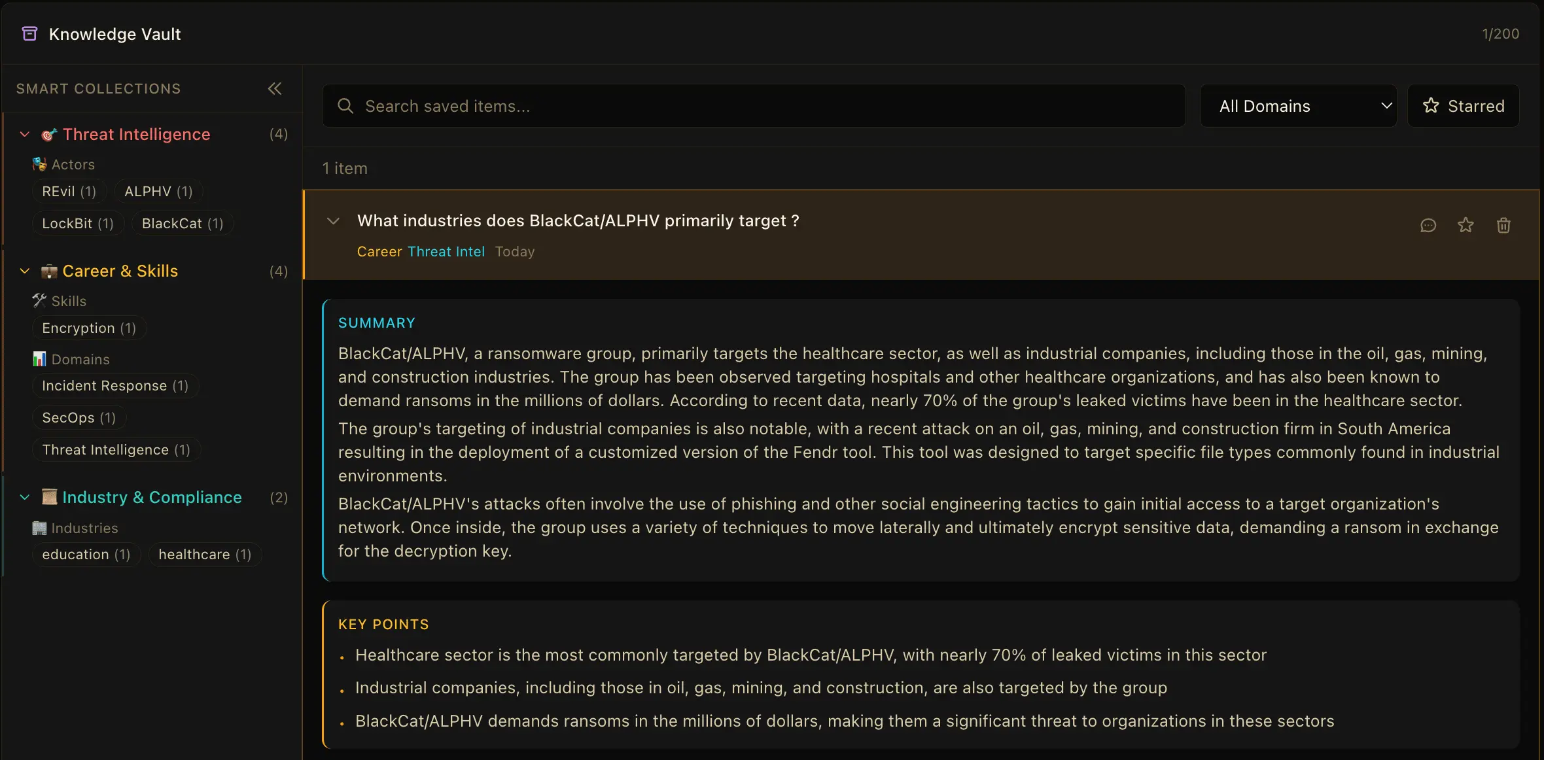1544x760 pixels.
Task: Open the All Domains dropdown
Action: (x=1298, y=106)
